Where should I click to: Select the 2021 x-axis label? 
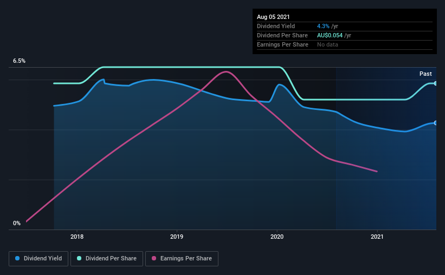point(377,237)
